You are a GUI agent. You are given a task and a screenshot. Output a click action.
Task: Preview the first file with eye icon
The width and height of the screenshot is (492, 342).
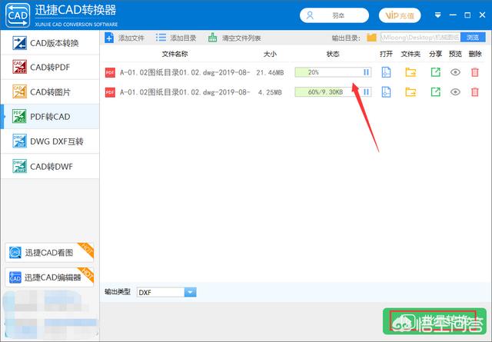pos(456,72)
